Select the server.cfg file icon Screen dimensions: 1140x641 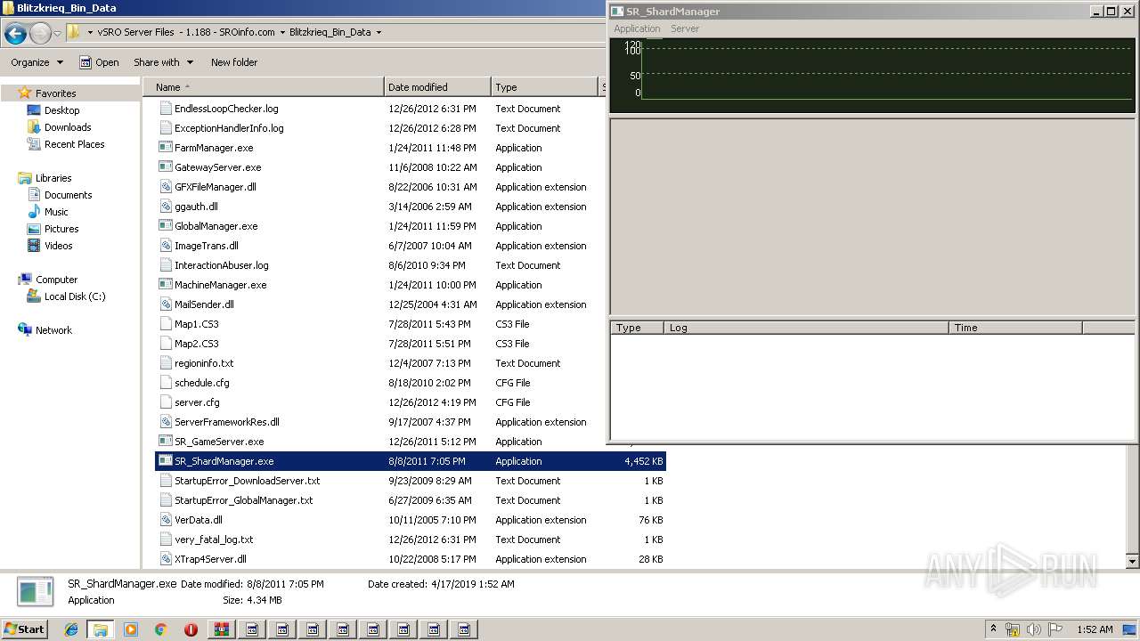pos(165,402)
